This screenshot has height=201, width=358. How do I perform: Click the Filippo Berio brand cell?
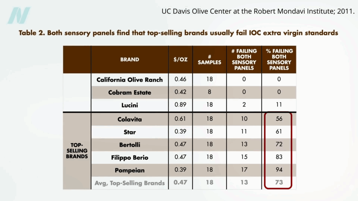click(129, 157)
